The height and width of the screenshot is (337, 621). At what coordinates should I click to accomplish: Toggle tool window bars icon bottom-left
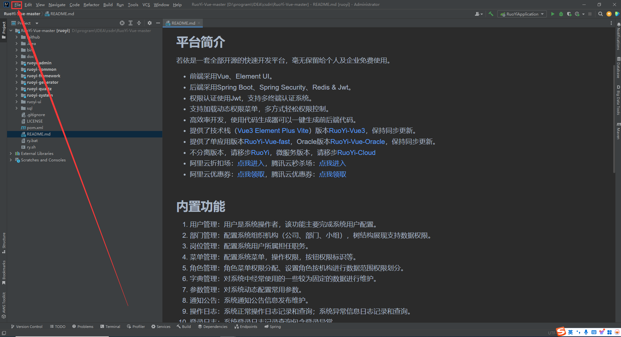tap(4, 333)
